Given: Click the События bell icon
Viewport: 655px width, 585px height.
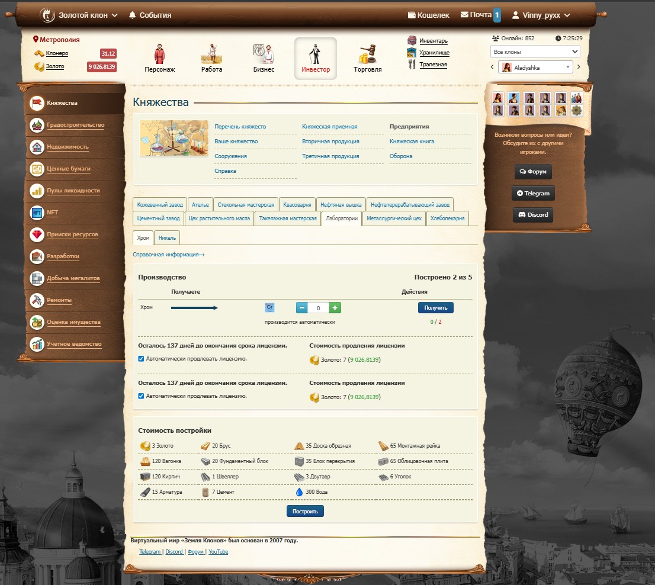Looking at the screenshot, I should [x=132, y=15].
